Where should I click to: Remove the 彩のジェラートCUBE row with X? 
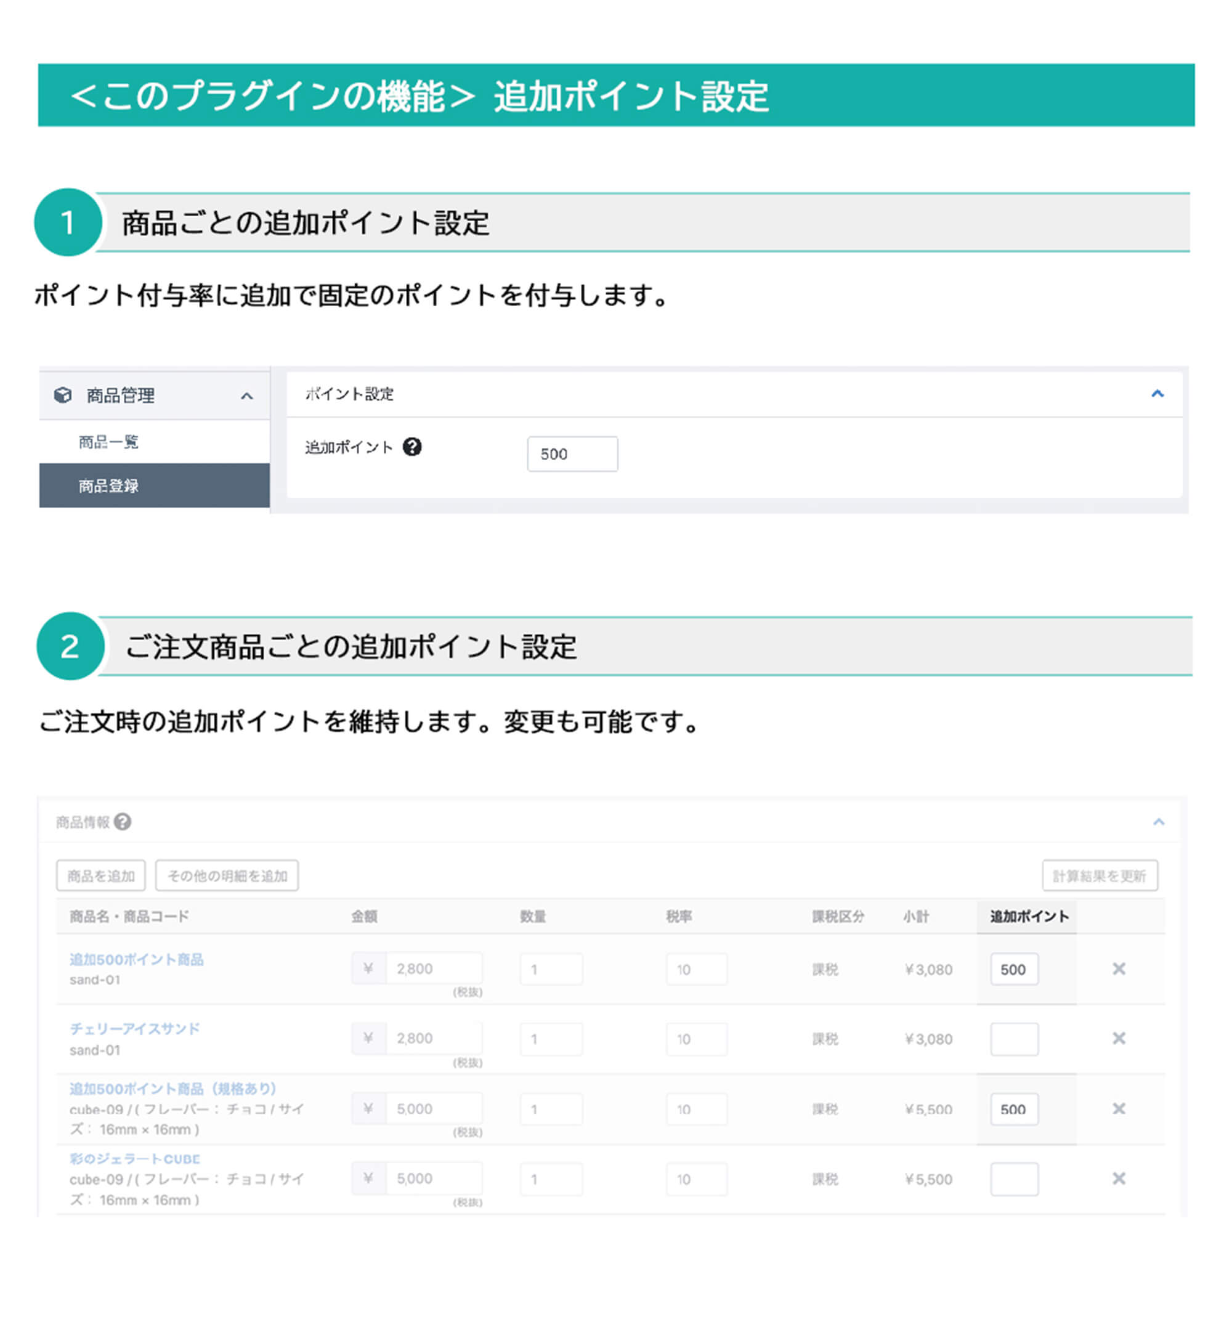point(1119,1179)
